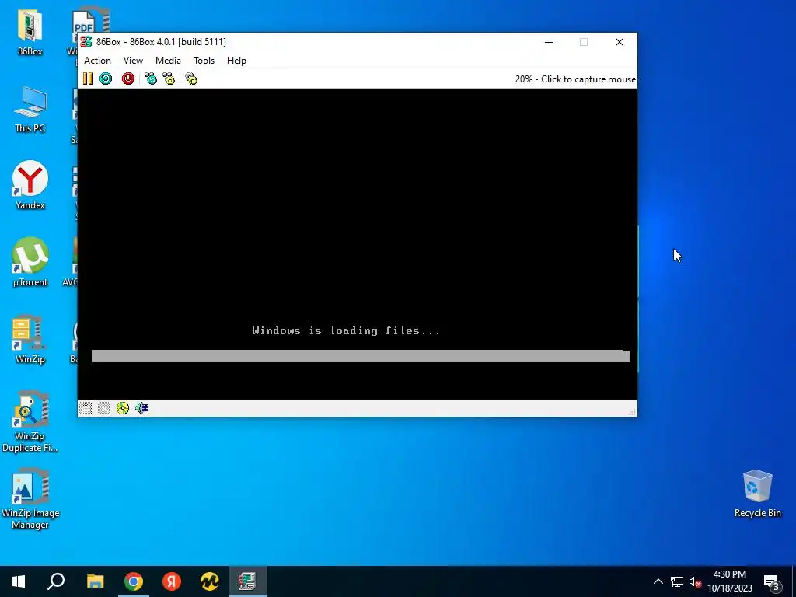The image size is (796, 597).
Task: Open the Action menu
Action: click(x=97, y=61)
